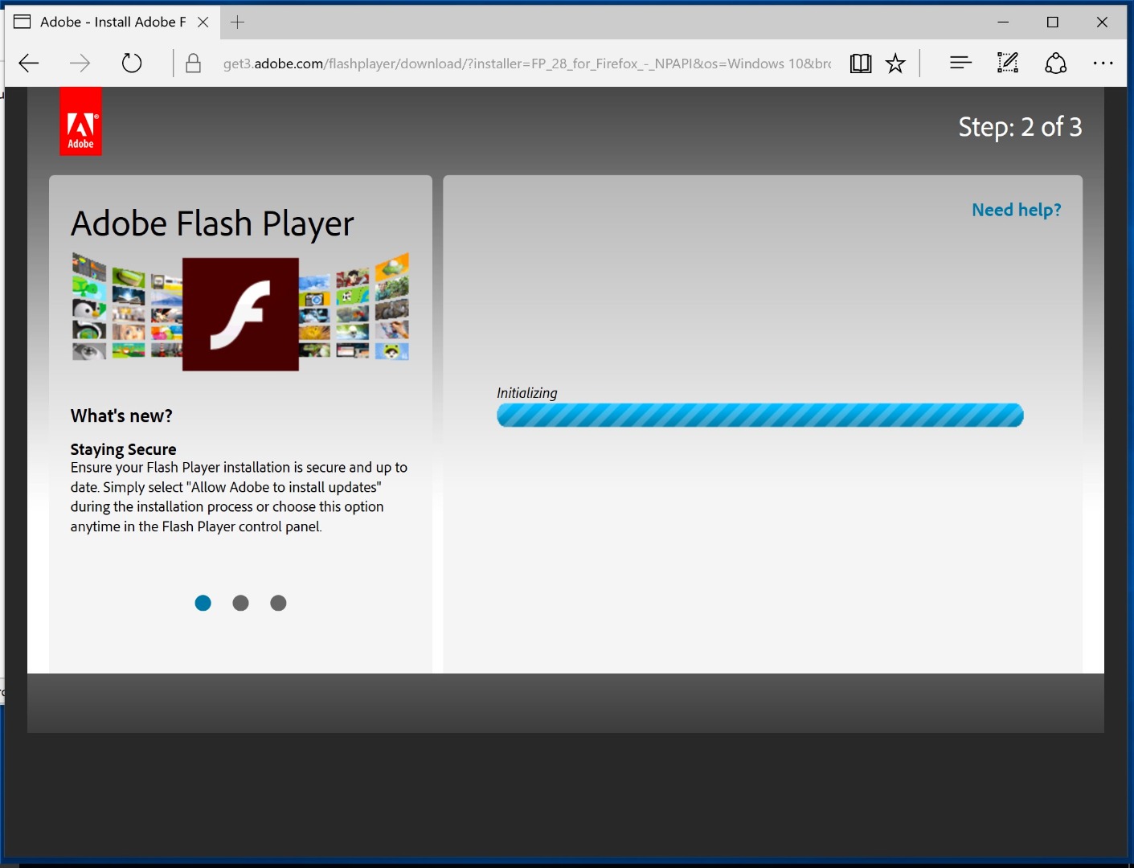Click the 'Initializing' status label

coord(526,393)
